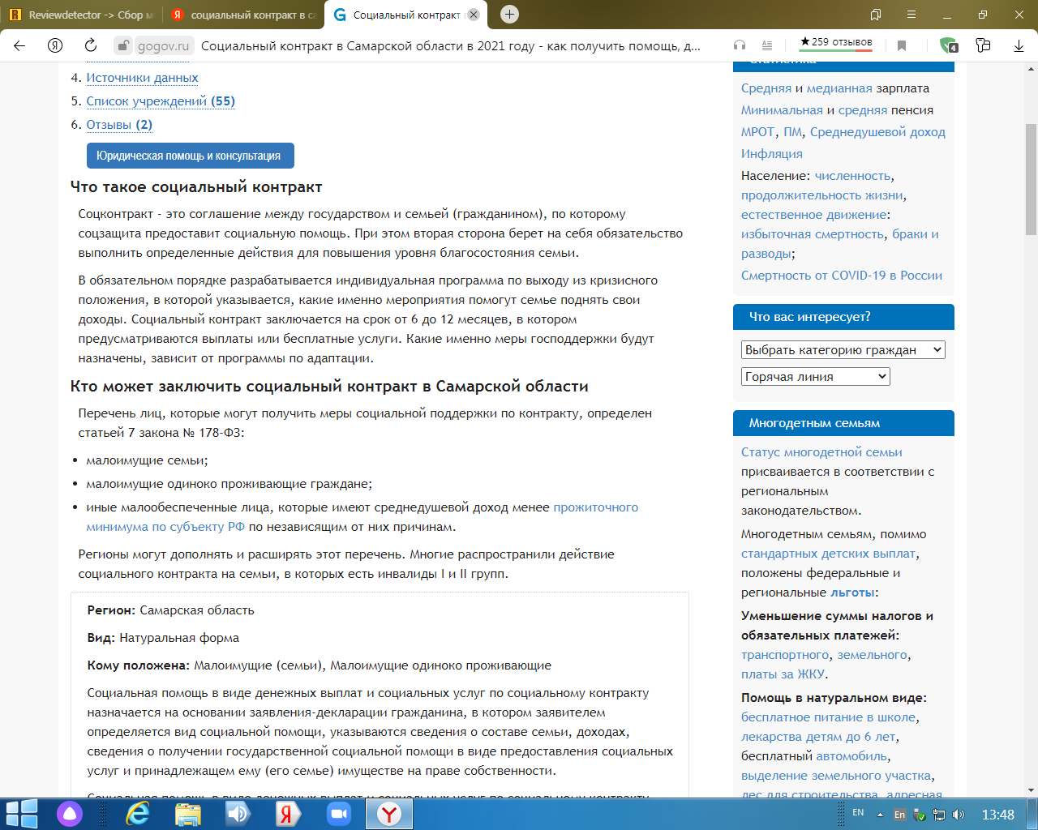Viewport: 1038px width, 830px height.
Task: Bookmark this page with the bookmark icon
Action: pos(902,45)
